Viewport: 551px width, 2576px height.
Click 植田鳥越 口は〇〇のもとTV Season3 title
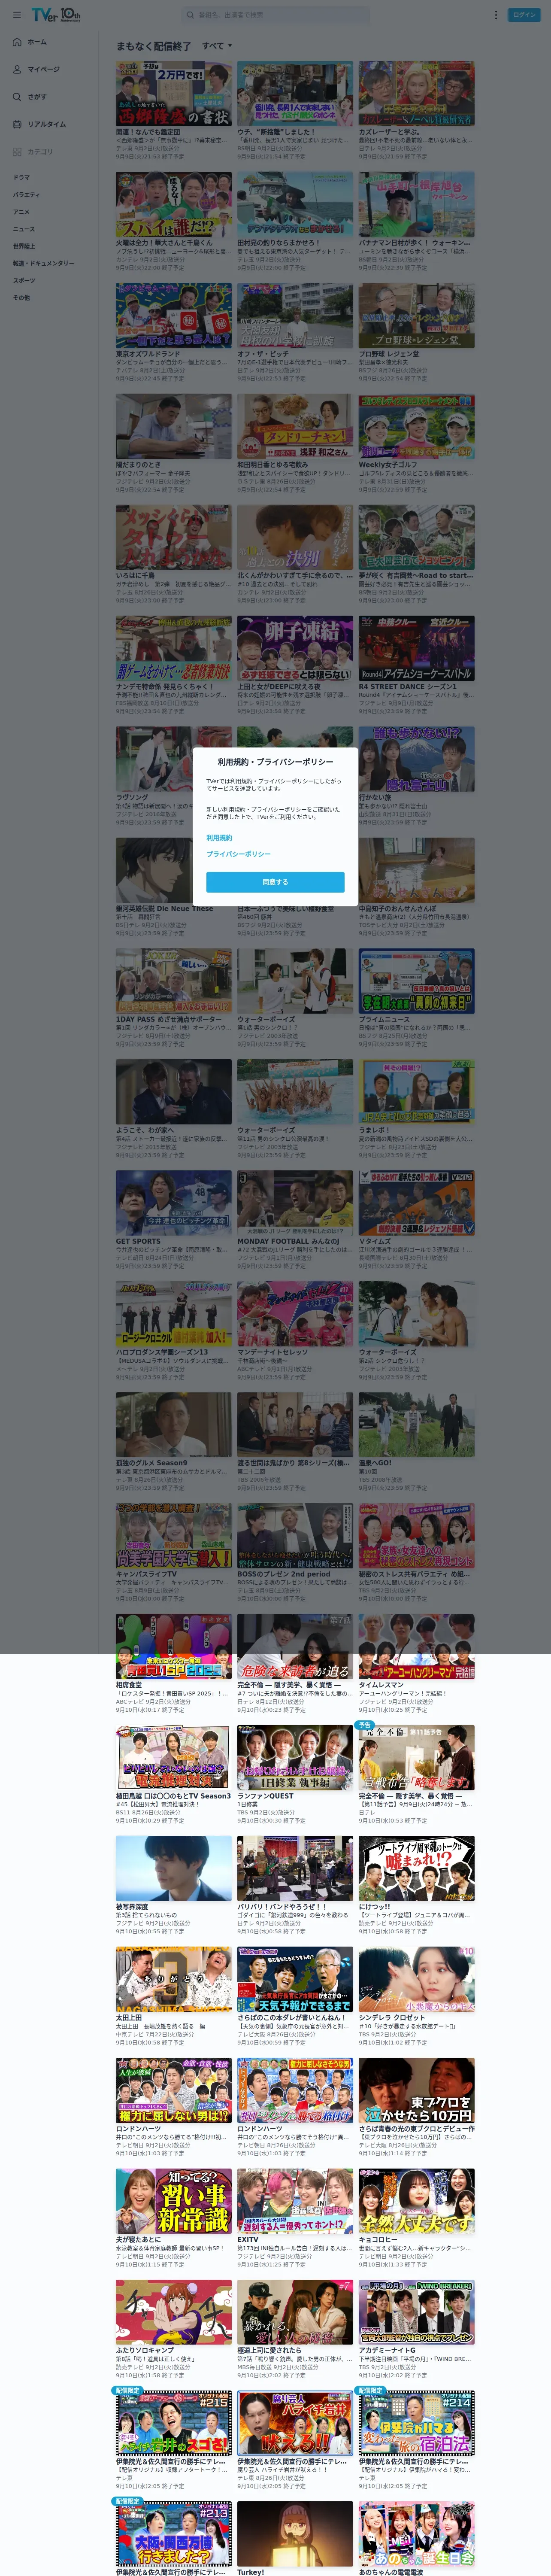coord(173,1796)
